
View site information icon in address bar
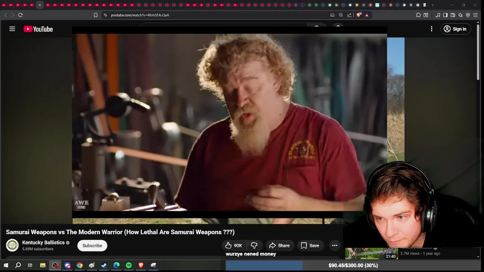(105, 15)
